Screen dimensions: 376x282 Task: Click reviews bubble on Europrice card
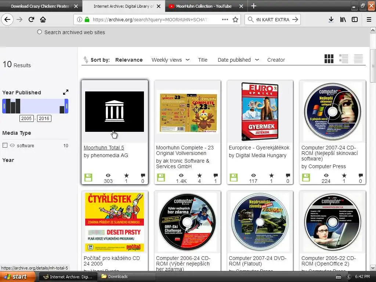[x=288, y=176]
